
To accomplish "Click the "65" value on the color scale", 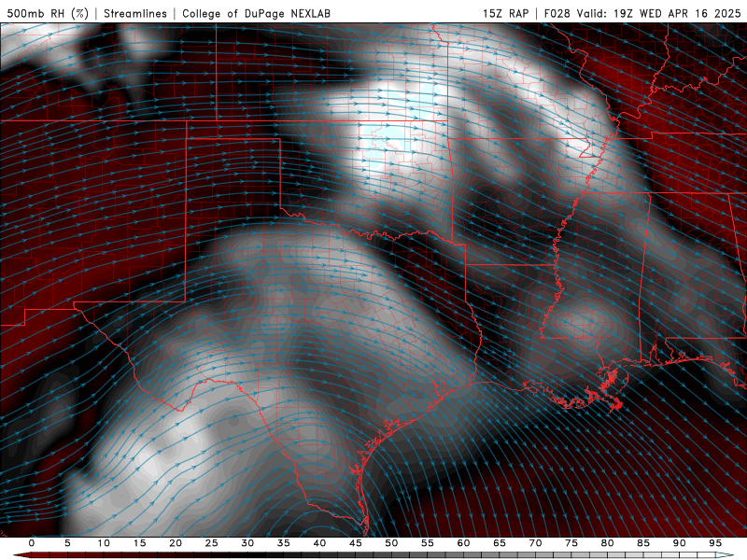I will 500,543.
